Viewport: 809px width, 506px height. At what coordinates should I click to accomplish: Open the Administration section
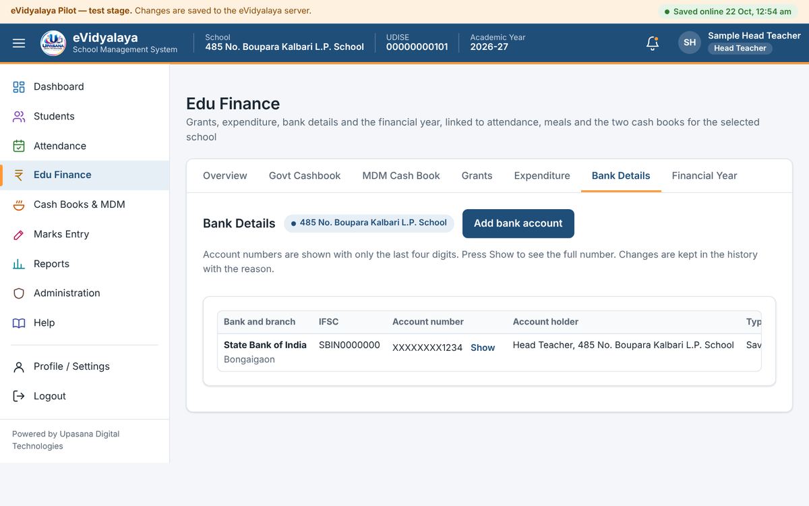(x=84, y=293)
